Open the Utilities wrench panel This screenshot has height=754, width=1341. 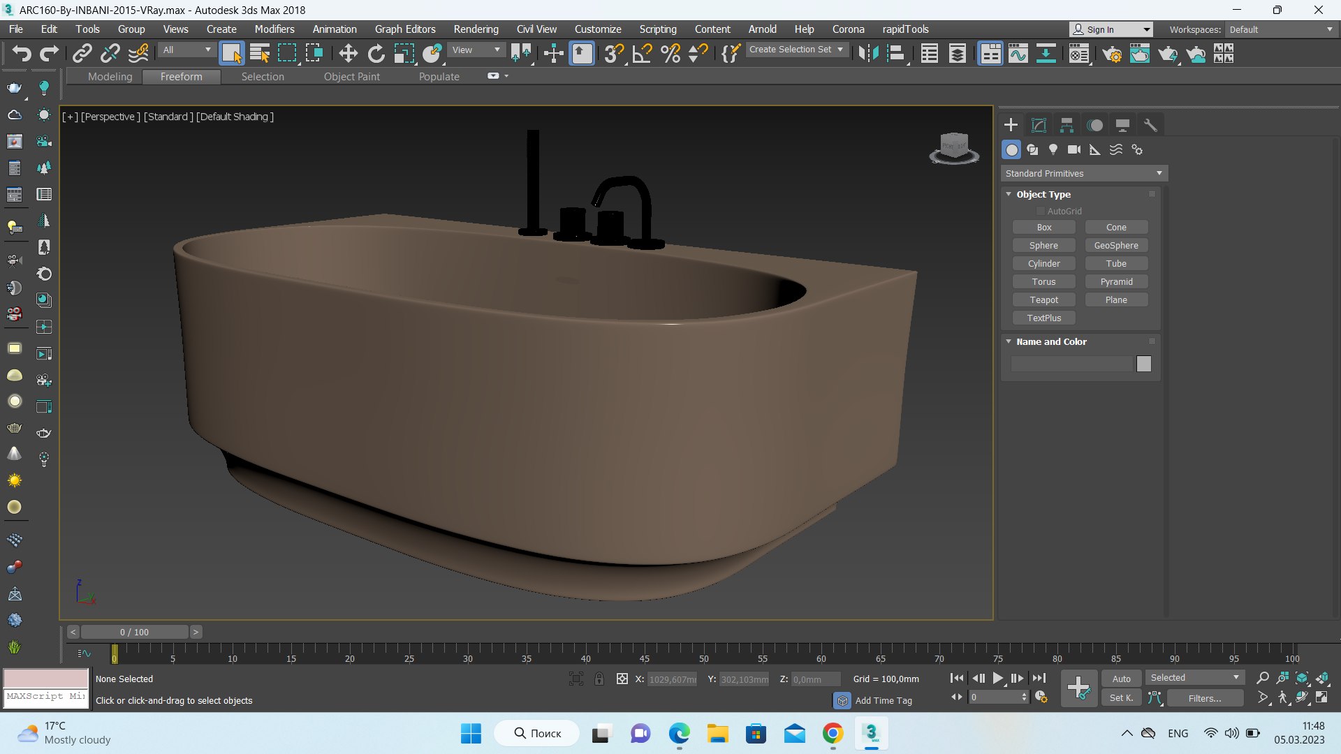click(1150, 125)
